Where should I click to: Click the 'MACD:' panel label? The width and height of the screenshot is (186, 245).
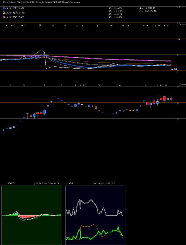pyautogui.click(x=11, y=183)
